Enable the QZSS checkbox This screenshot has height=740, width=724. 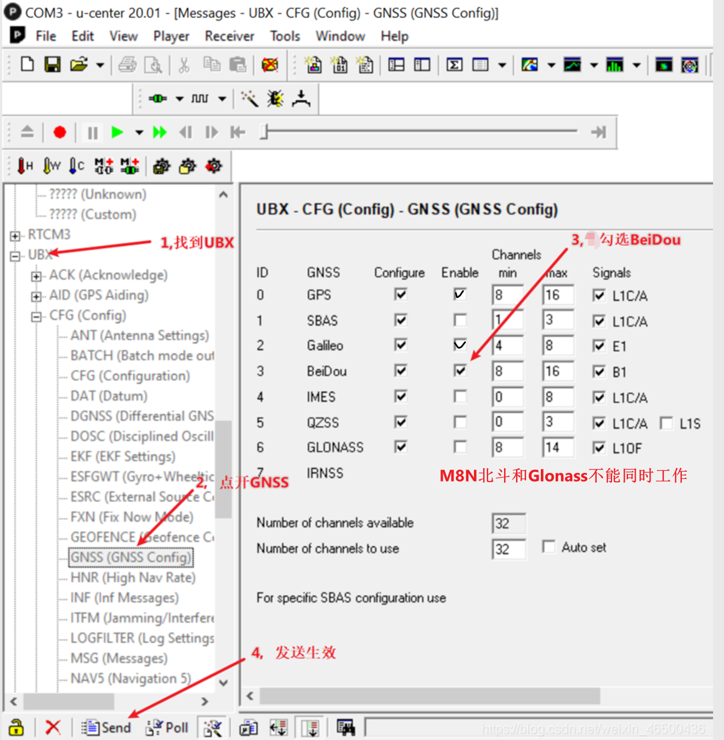[x=460, y=422]
